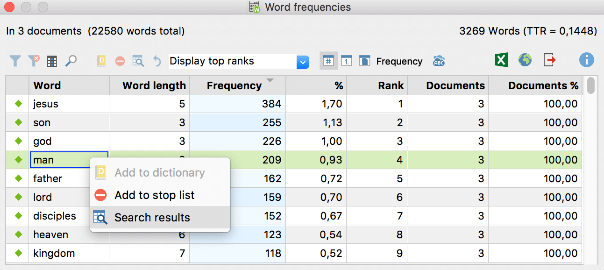Click the undo arrow icon
The image size is (604, 270).
coord(157,61)
